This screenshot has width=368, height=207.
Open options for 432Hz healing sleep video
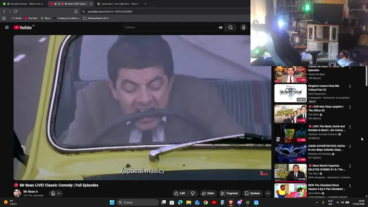(x=350, y=147)
